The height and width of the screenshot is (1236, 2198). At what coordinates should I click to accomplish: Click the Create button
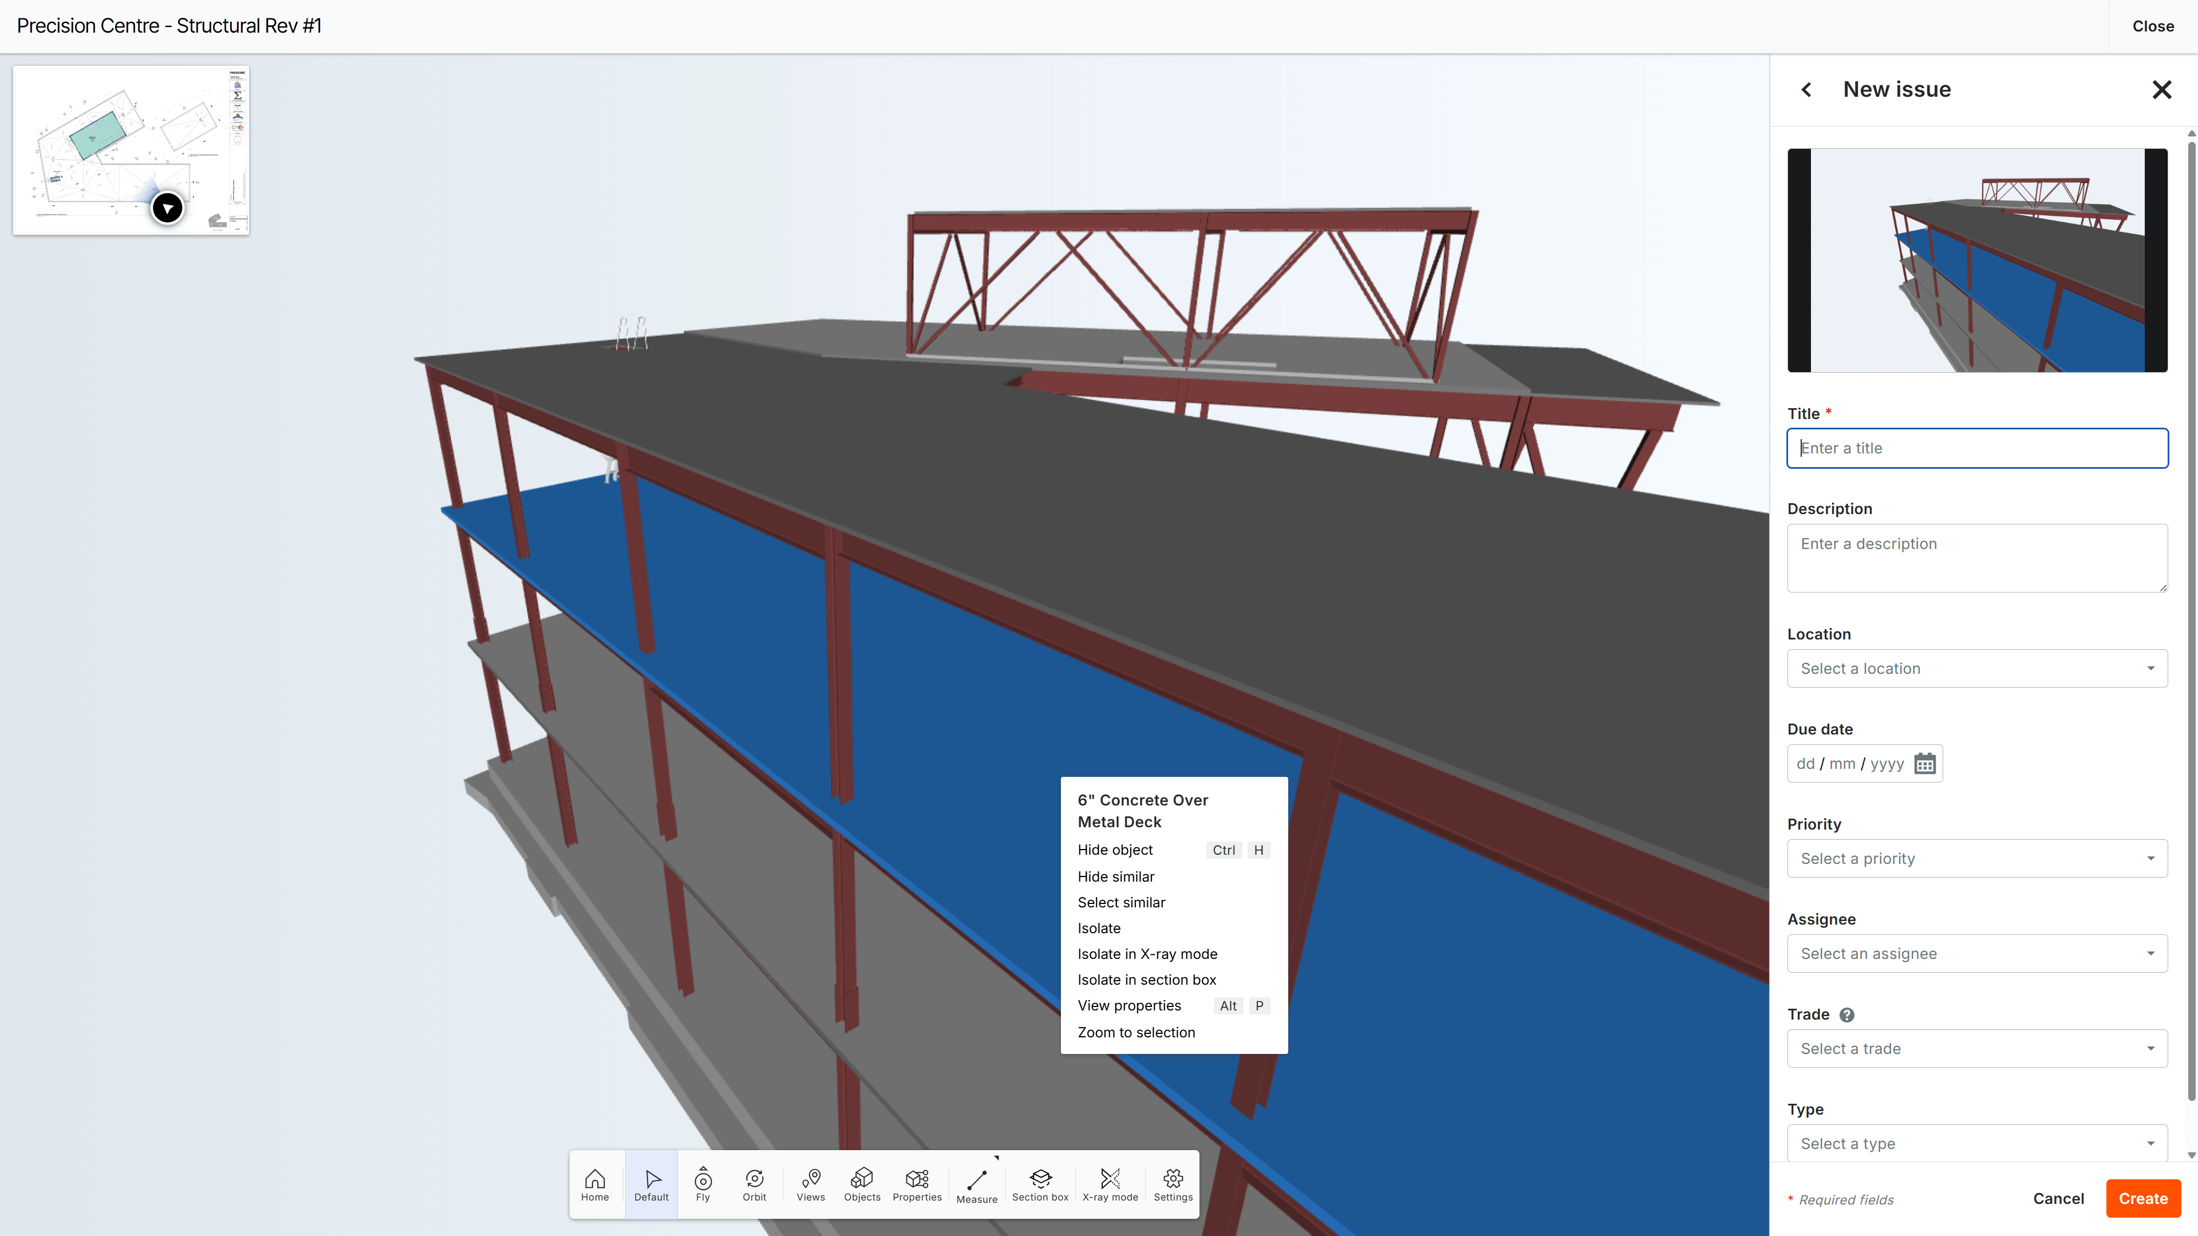[2142, 1198]
